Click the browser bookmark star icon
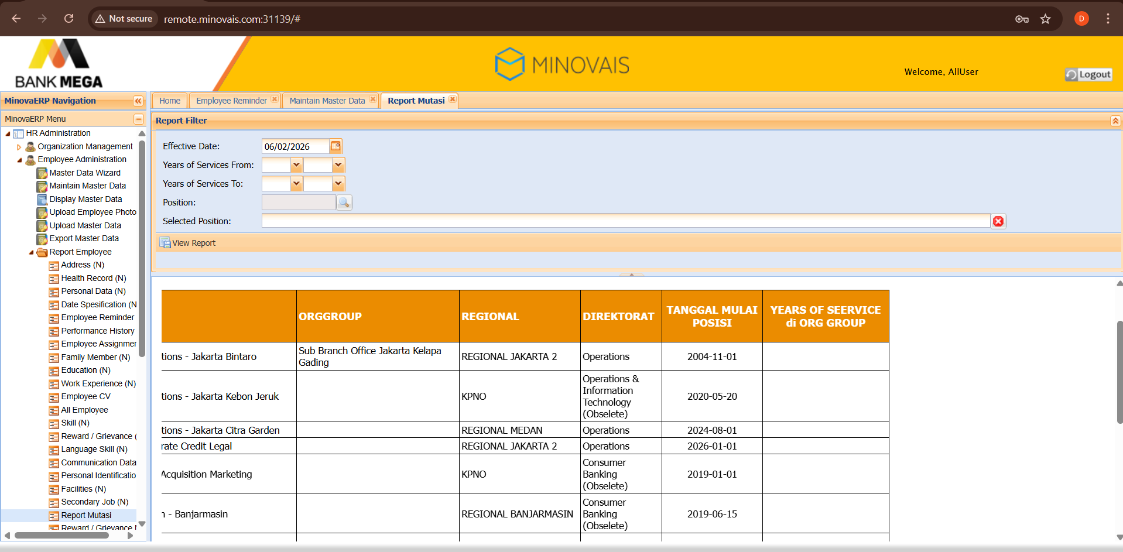Screen dimensions: 1123x552 click(1045, 19)
